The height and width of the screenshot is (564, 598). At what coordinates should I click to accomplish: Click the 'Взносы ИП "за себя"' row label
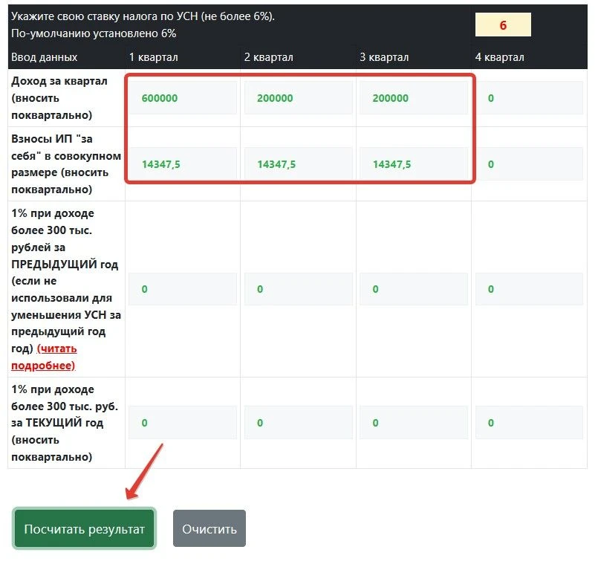66,164
